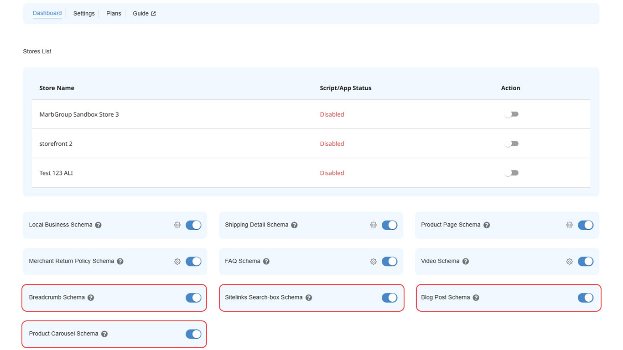The image size is (623, 350).
Task: Click the help icon next to FAQ Schema
Action: pos(266,261)
